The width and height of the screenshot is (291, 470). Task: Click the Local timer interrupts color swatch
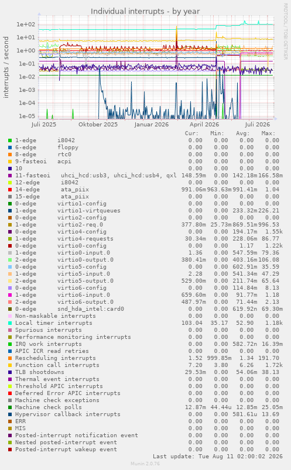pos(10,323)
